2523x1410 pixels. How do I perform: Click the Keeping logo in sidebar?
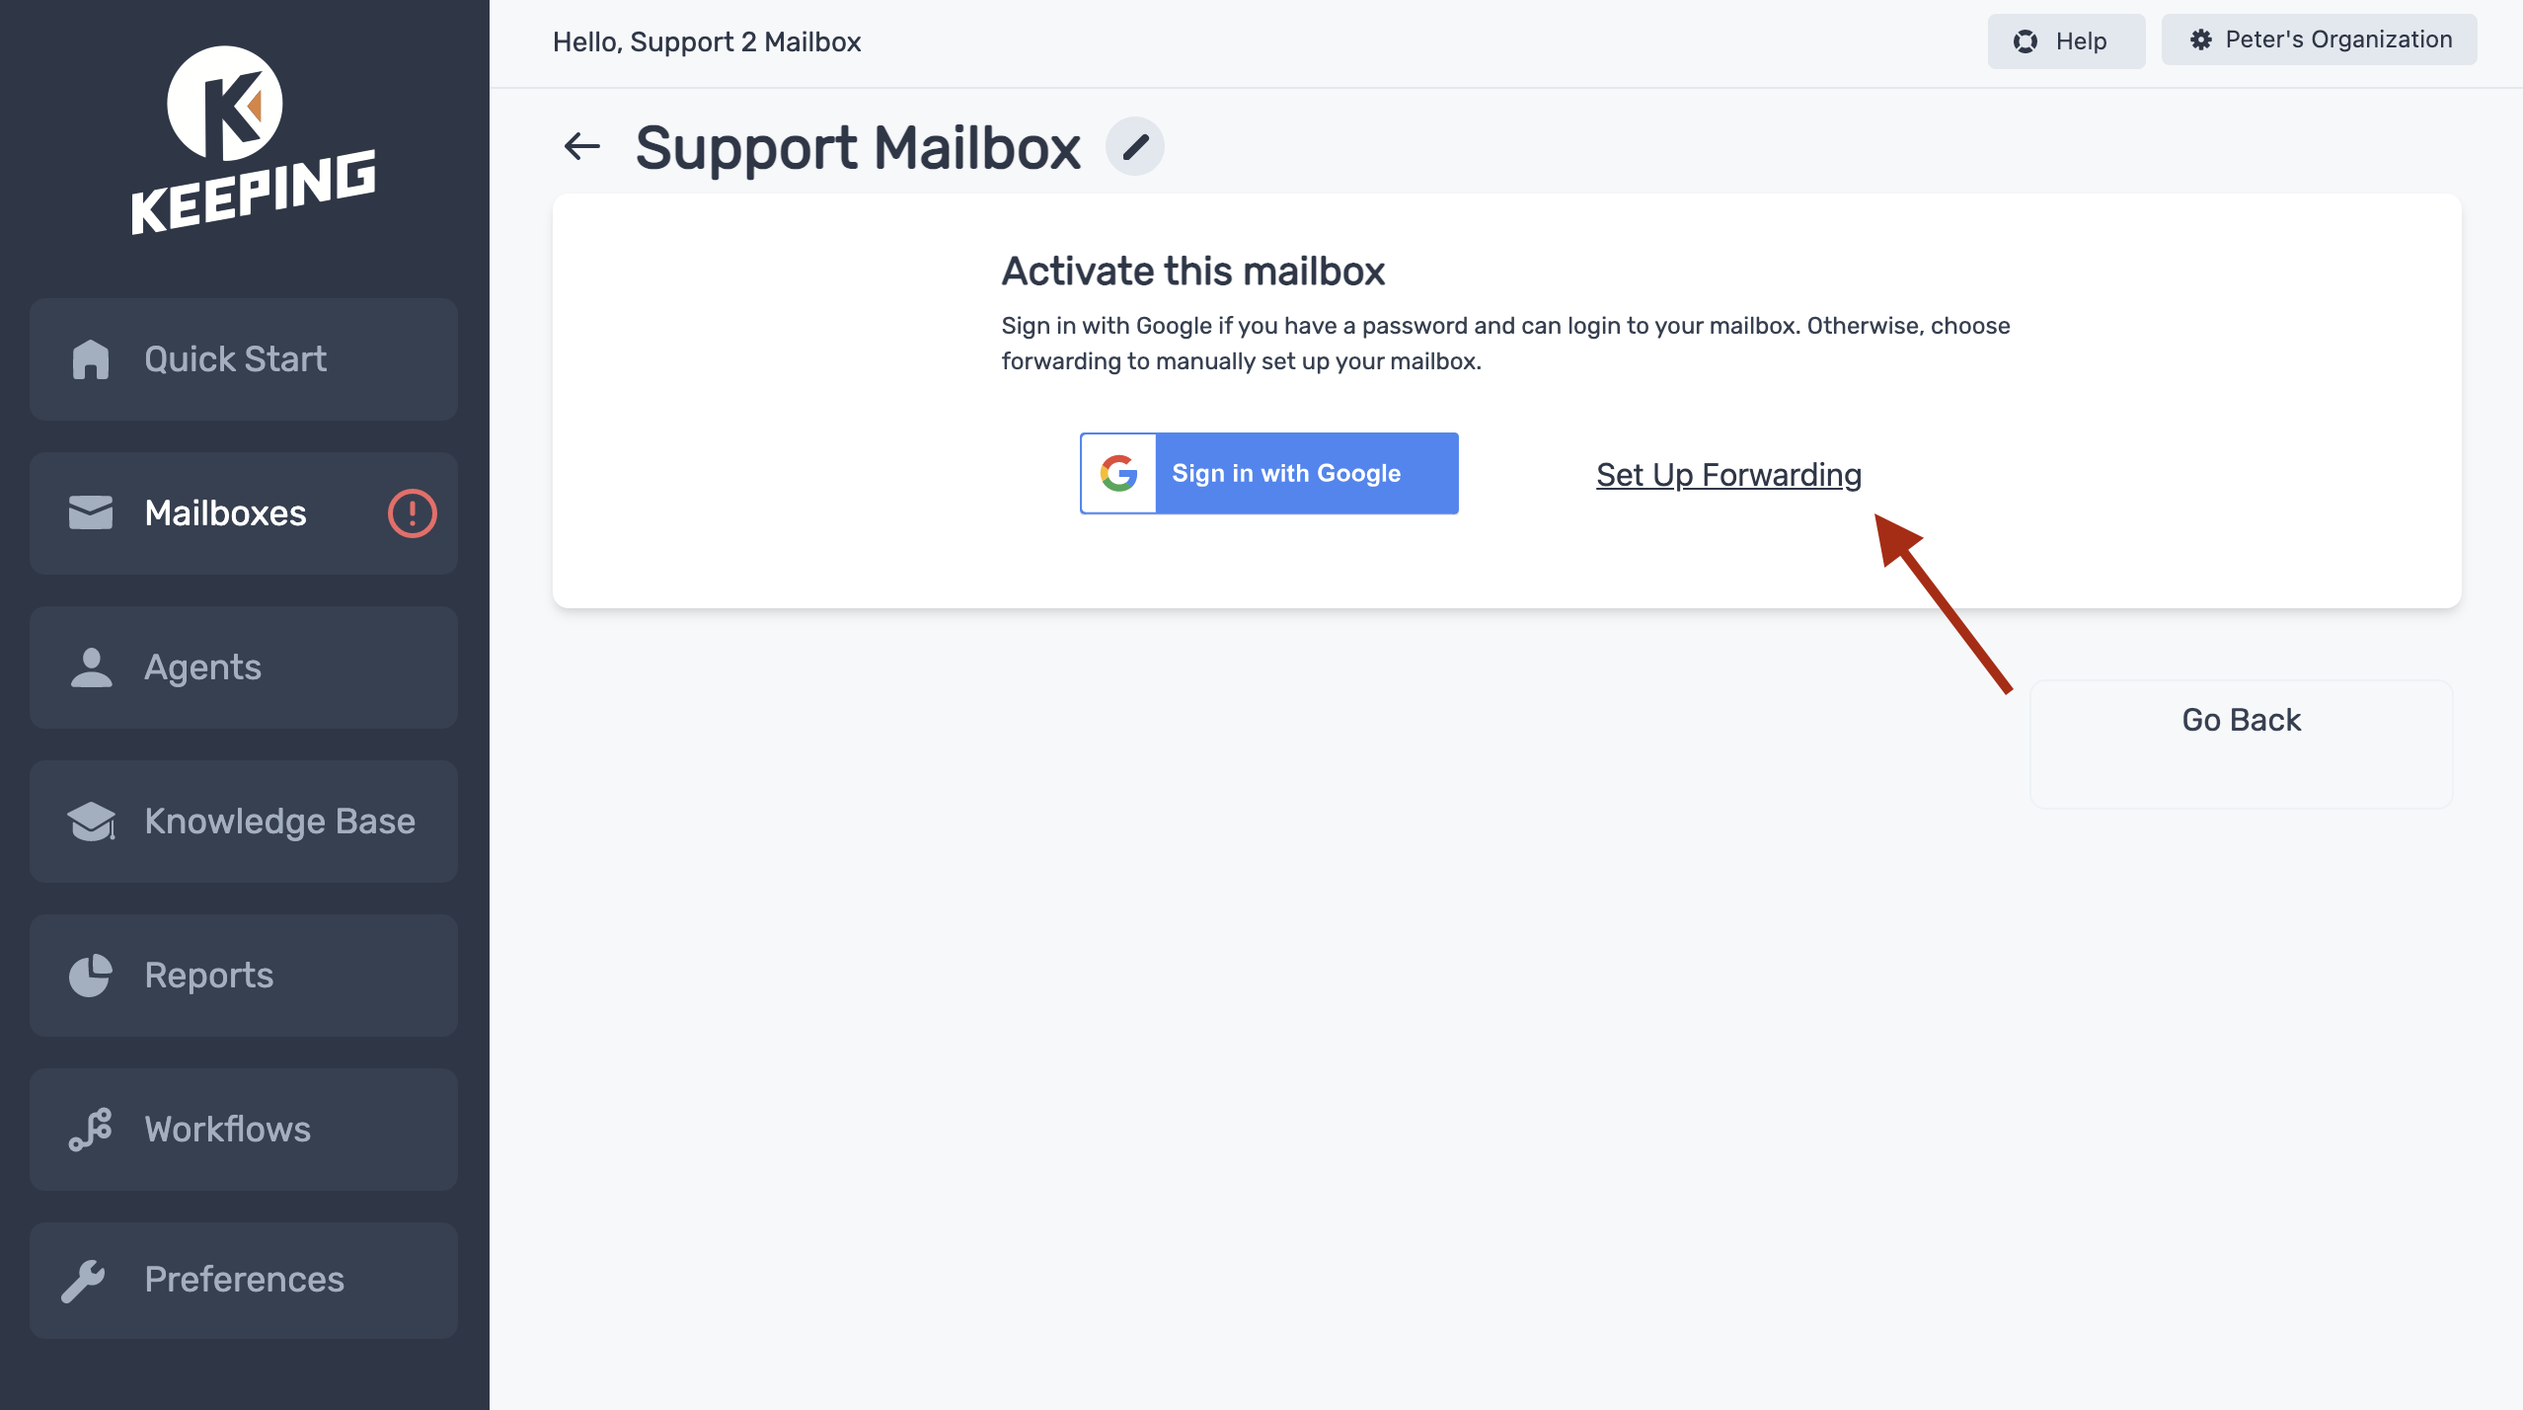coord(253,139)
